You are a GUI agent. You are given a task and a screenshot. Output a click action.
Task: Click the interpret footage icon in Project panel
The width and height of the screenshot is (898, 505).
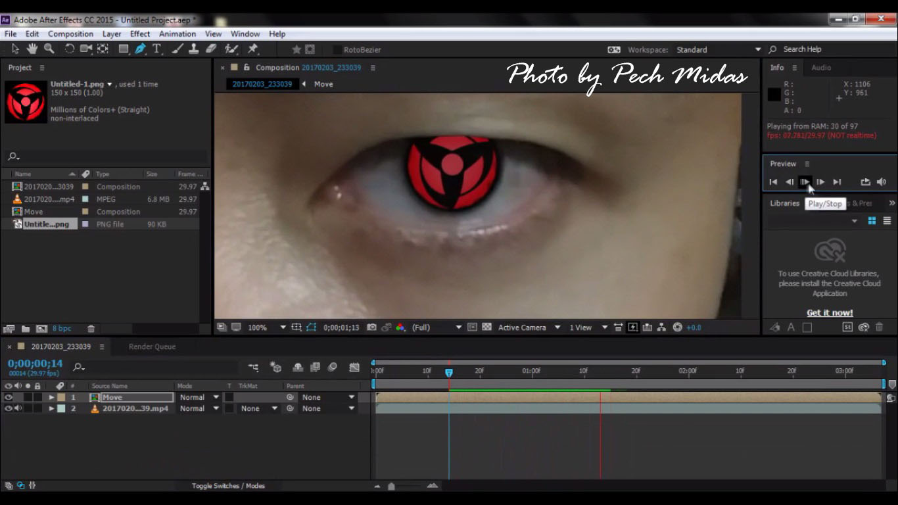[x=9, y=328]
